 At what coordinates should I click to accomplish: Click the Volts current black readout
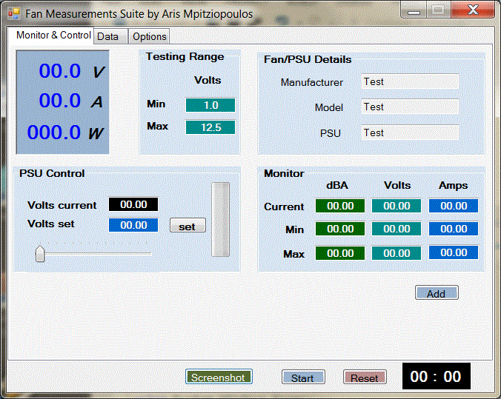coord(133,204)
